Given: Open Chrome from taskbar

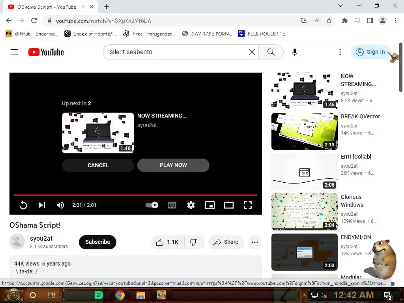Looking at the screenshot, I should click(120, 295).
